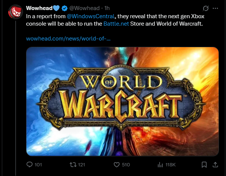Bookmark this Wowhead post
The width and height of the screenshot is (226, 176).
(204, 164)
